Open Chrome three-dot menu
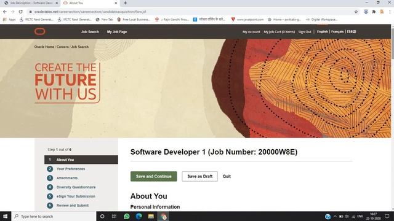The height and width of the screenshot is (221, 394). pos(390,12)
